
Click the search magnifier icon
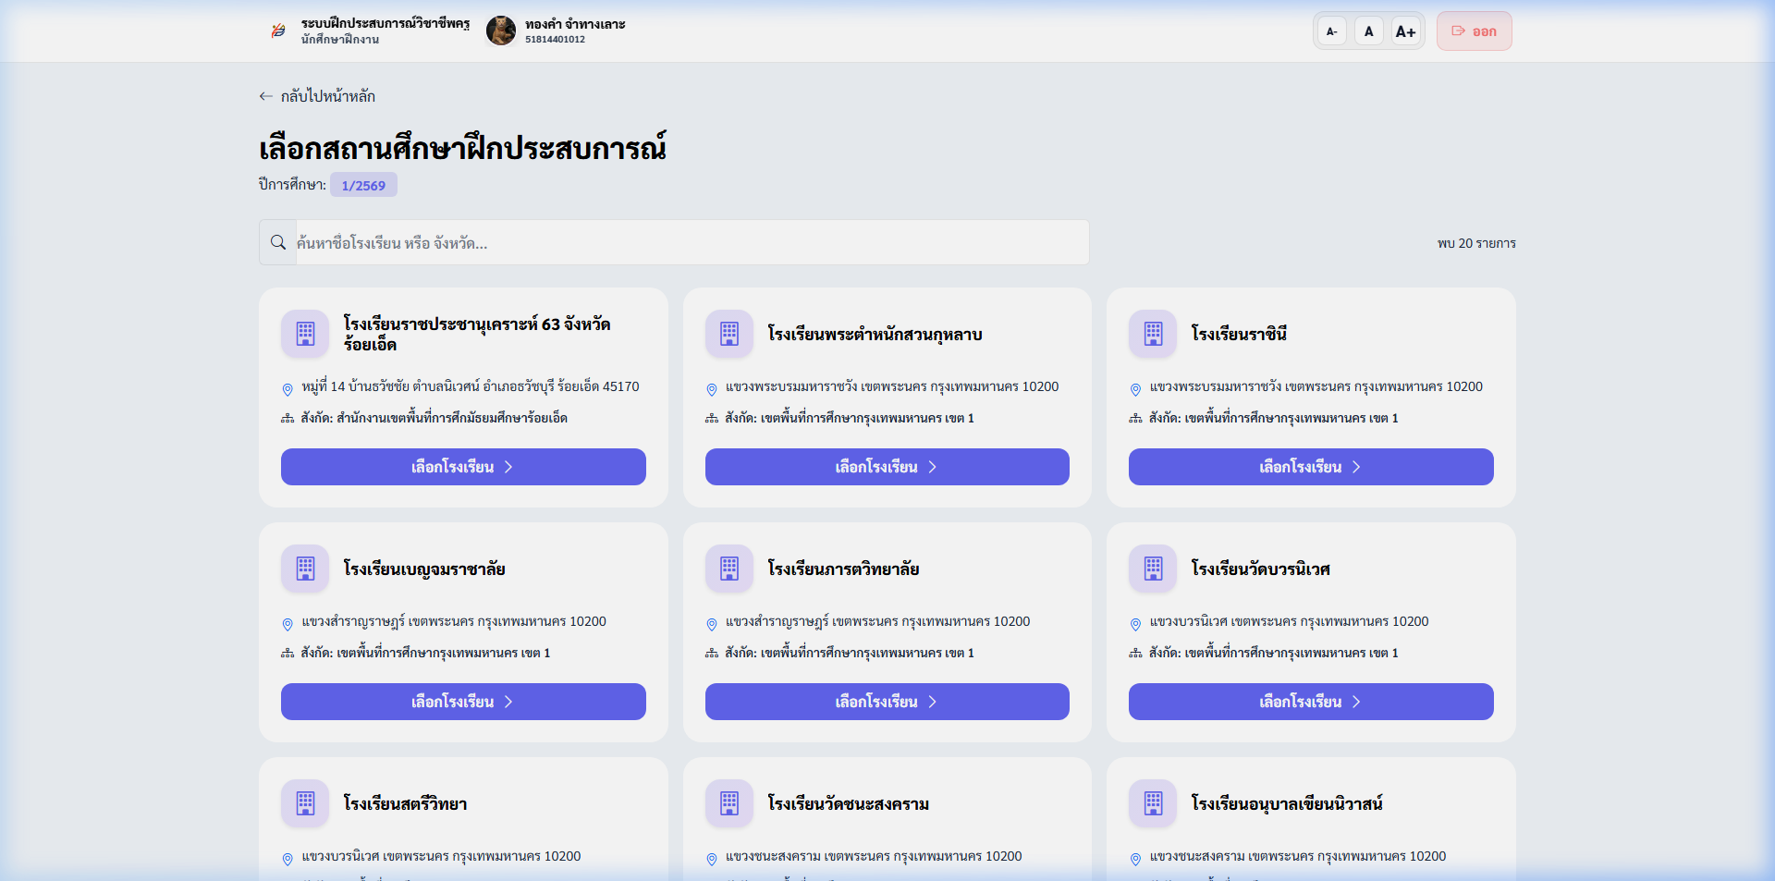tap(277, 242)
